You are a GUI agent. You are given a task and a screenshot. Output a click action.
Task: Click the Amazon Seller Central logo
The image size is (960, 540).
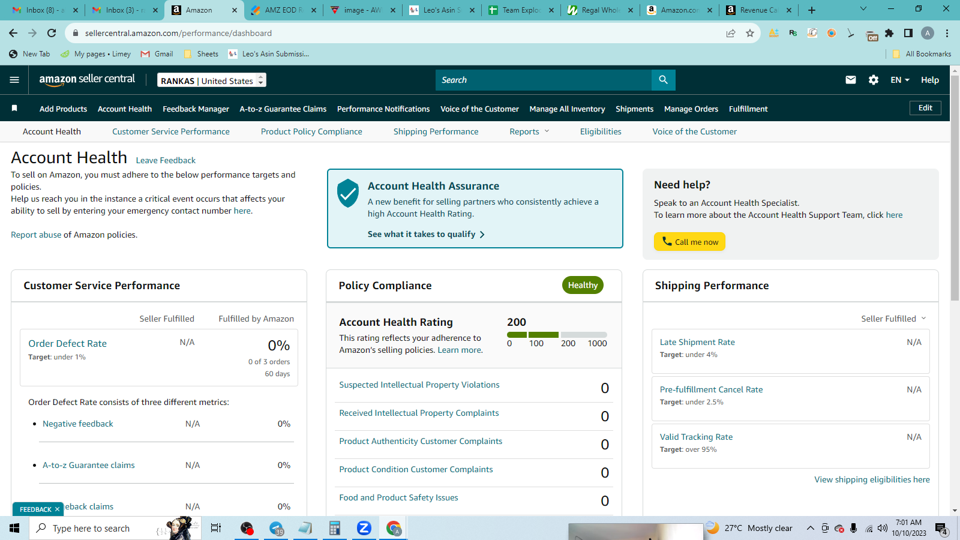click(x=87, y=80)
